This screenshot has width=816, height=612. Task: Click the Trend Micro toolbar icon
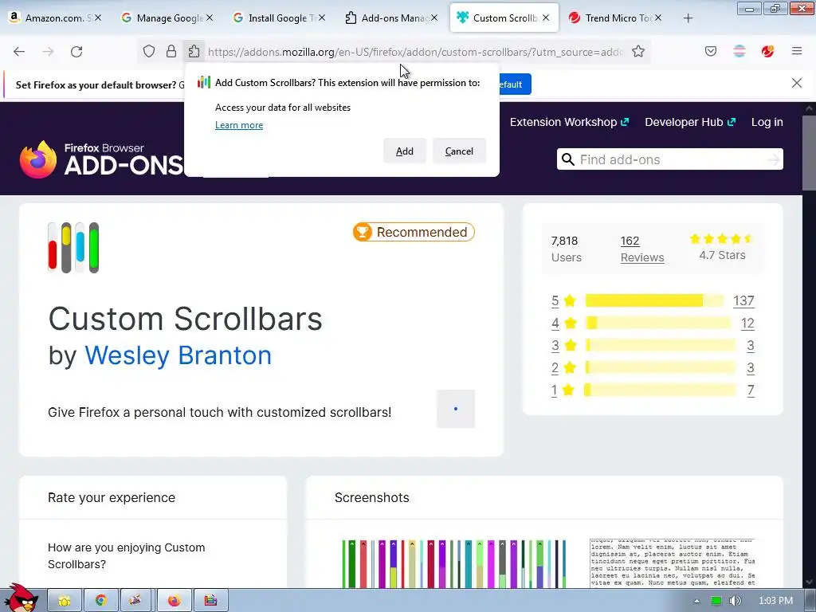767,51
